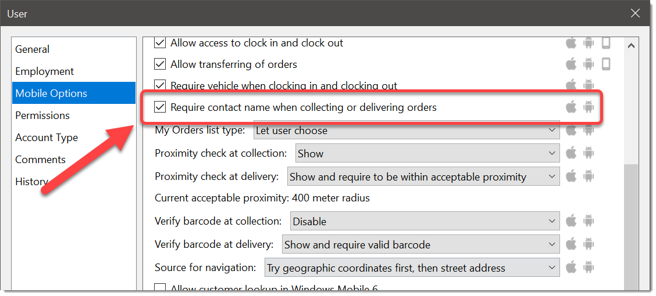The image size is (656, 296).
Task: Uncheck Require contact name when collecting or delivering
Action: point(160,107)
